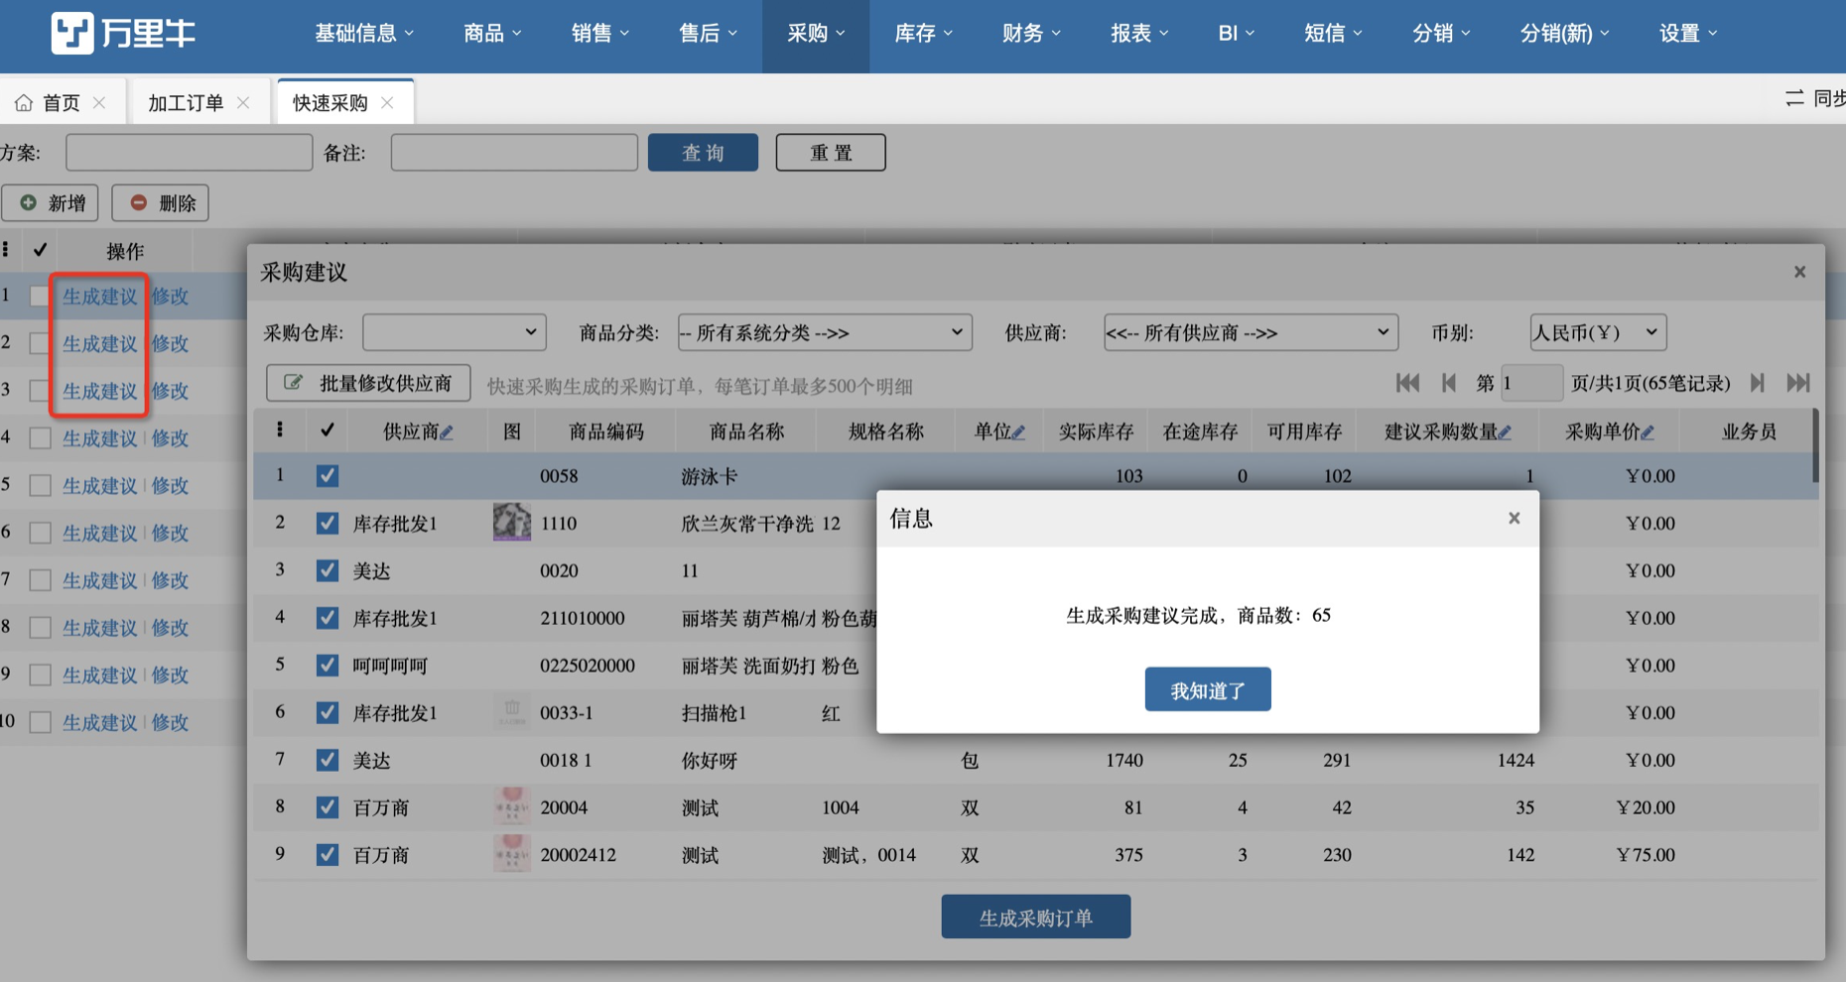Open the 销售 menu
1846x982 pixels.
[600, 34]
